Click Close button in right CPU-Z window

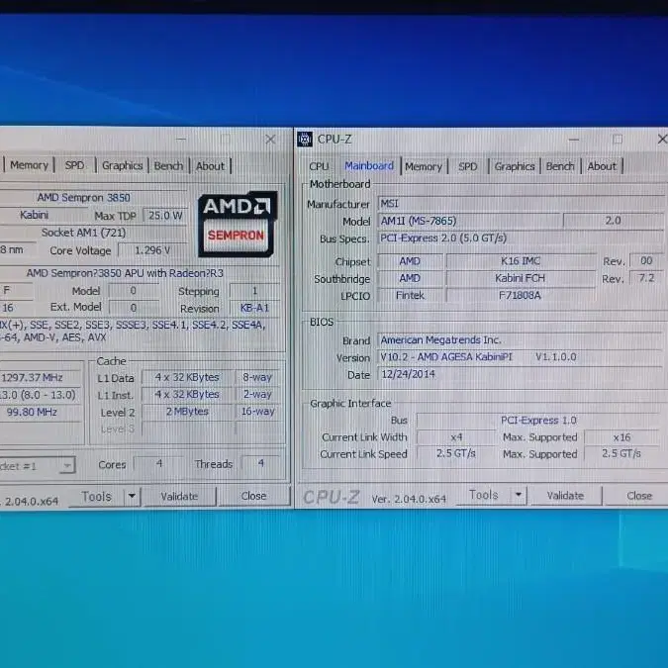point(638,496)
